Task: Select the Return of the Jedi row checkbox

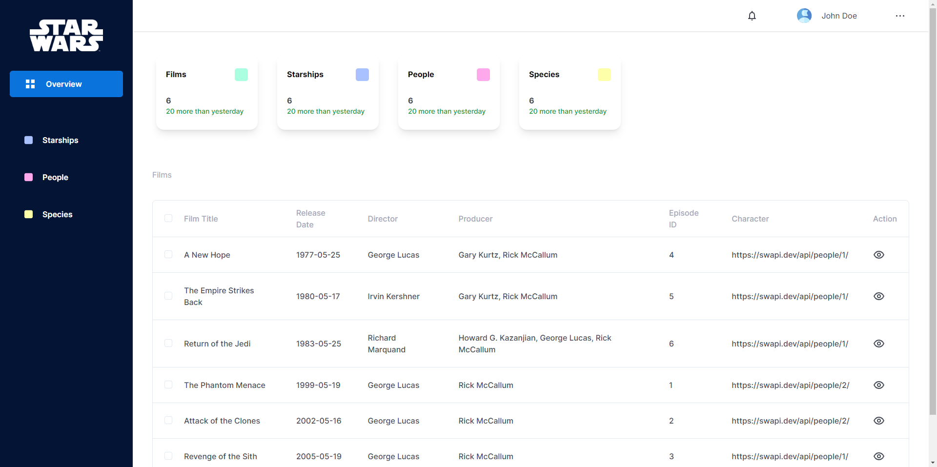Action: coord(168,343)
